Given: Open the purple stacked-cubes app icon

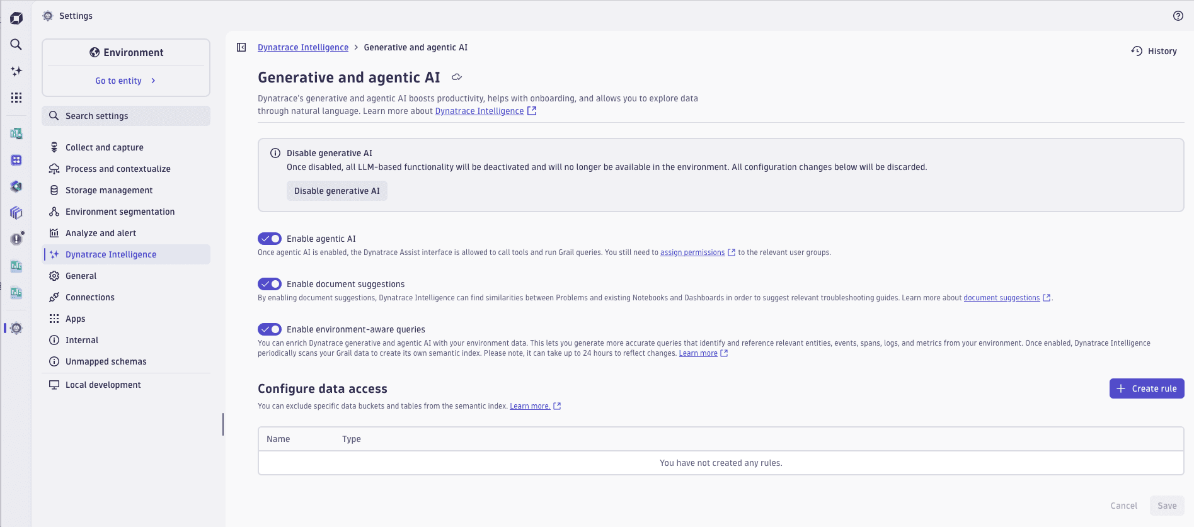Looking at the screenshot, I should (x=16, y=213).
